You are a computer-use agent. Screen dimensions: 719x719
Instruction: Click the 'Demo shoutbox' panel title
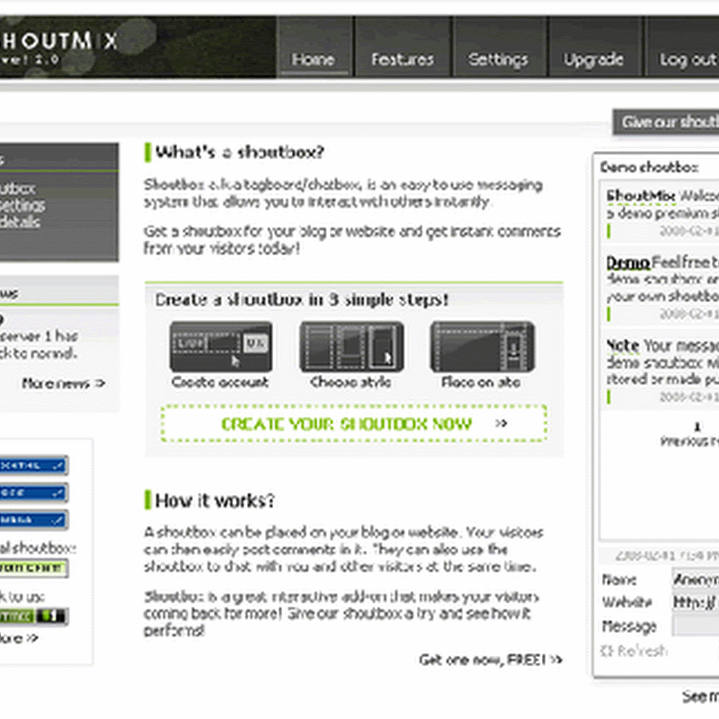[649, 167]
